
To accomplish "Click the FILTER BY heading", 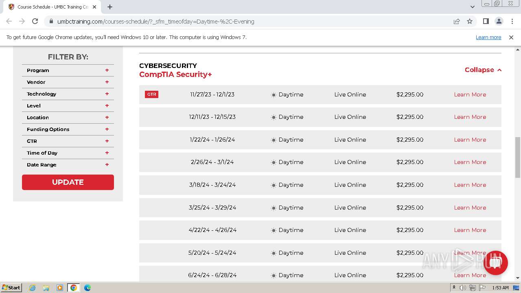I will [68, 57].
